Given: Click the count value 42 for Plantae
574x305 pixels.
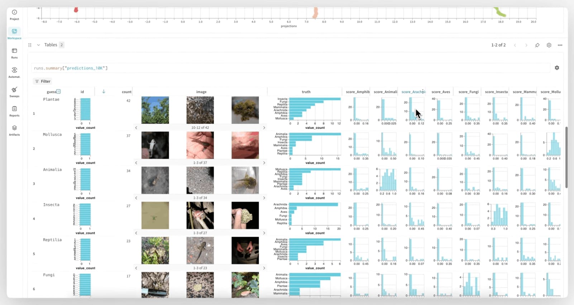Looking at the screenshot, I should click(x=128, y=101).
